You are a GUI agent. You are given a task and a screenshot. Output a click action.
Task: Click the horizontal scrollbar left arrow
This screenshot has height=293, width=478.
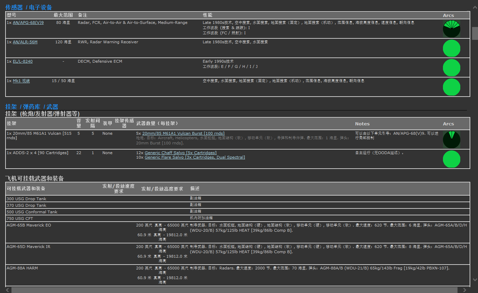[x=8, y=290]
